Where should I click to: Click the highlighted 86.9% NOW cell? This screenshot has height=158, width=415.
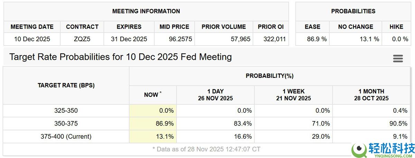pos(153,123)
